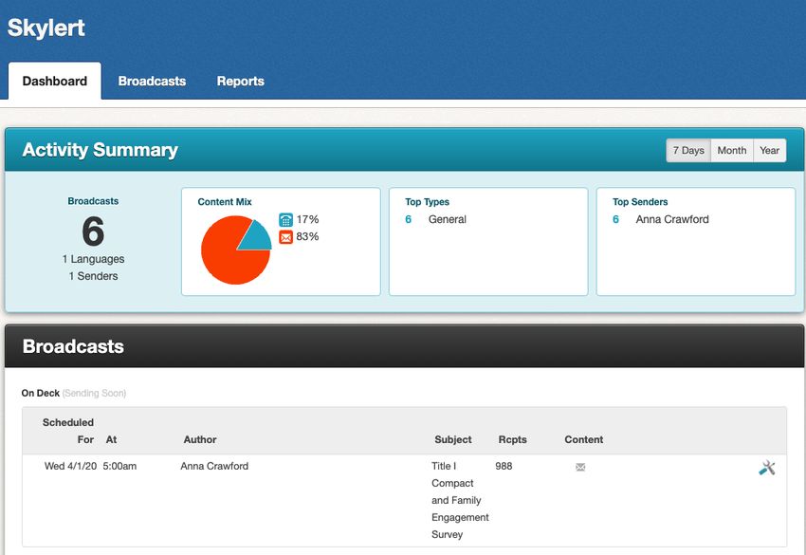The height and width of the screenshot is (555, 806).
Task: Go to the Reports tab
Action: (x=241, y=81)
